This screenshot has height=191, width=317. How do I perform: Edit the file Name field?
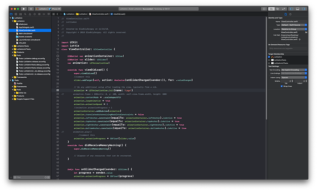tap(294, 21)
